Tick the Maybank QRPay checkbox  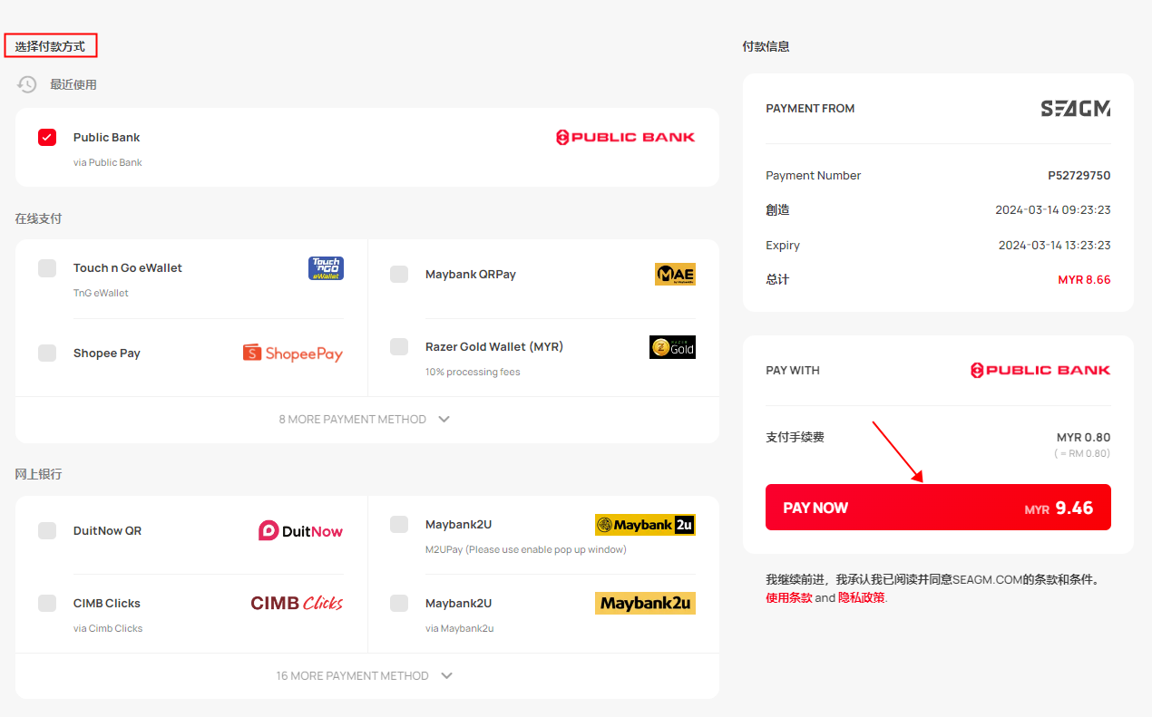point(399,274)
